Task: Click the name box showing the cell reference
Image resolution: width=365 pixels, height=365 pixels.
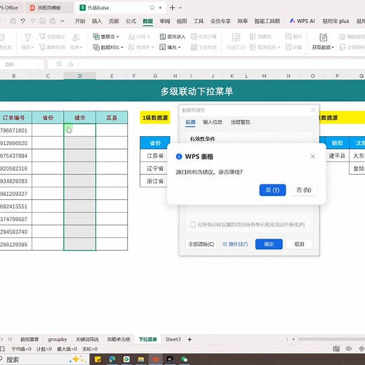Action: pyautogui.click(x=21, y=64)
